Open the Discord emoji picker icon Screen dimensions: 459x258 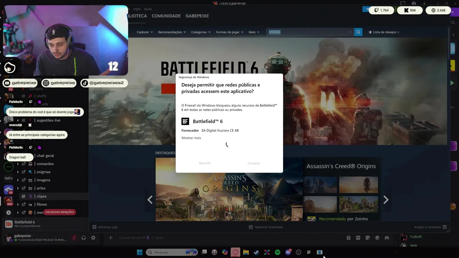[x=377, y=238]
